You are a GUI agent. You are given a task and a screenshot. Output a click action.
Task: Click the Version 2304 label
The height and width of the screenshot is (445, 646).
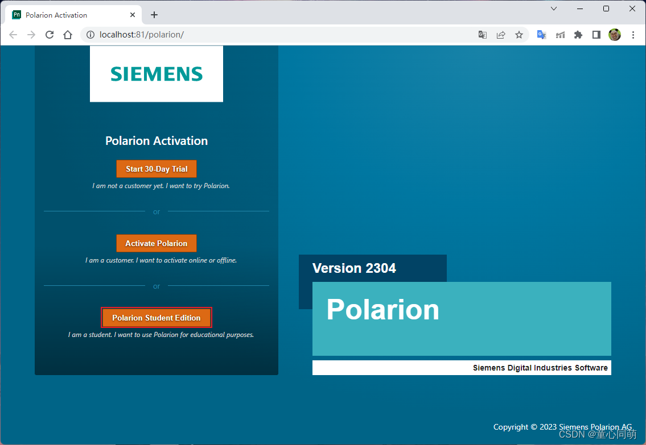pos(355,268)
